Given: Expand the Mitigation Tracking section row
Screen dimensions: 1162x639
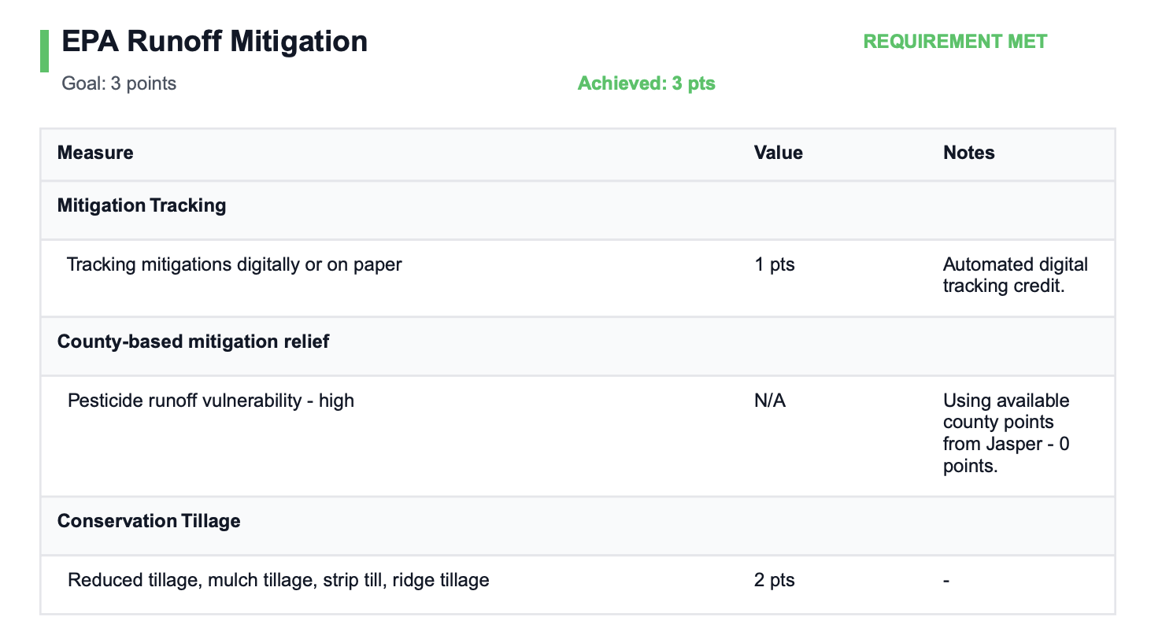Looking at the screenshot, I should pos(141,205).
